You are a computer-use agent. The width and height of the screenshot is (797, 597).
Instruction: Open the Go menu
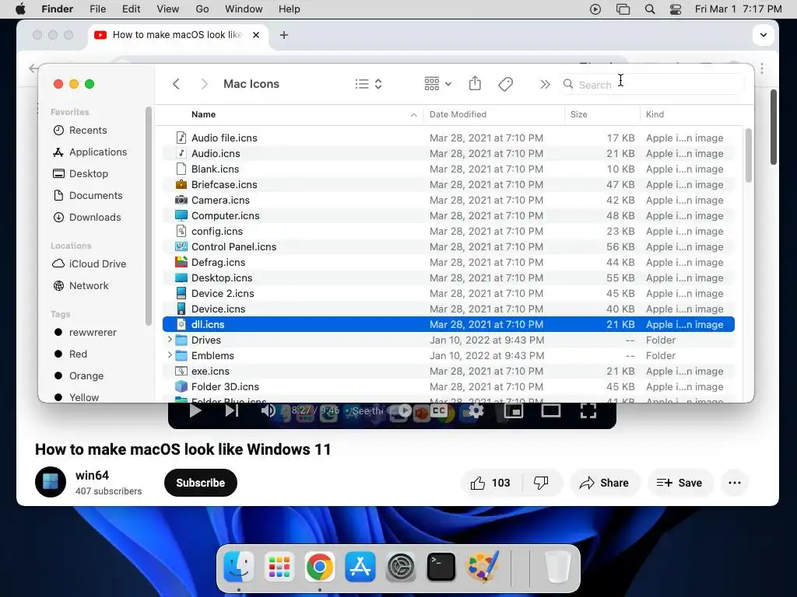(x=202, y=9)
